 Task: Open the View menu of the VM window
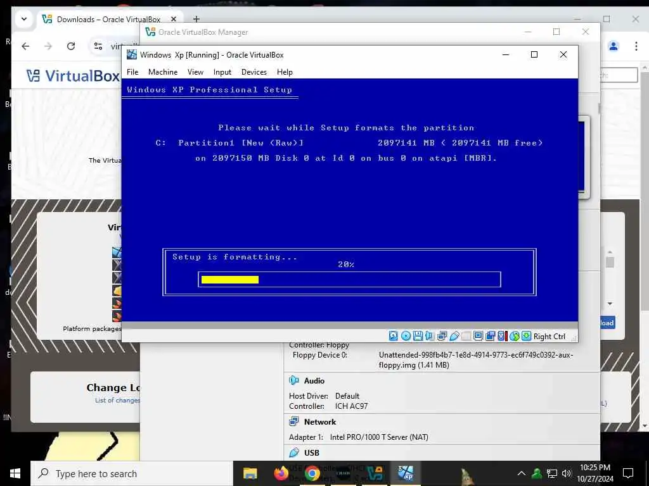click(195, 72)
